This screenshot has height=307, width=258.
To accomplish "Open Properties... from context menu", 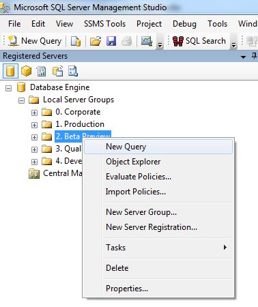I will click(x=158, y=289).
